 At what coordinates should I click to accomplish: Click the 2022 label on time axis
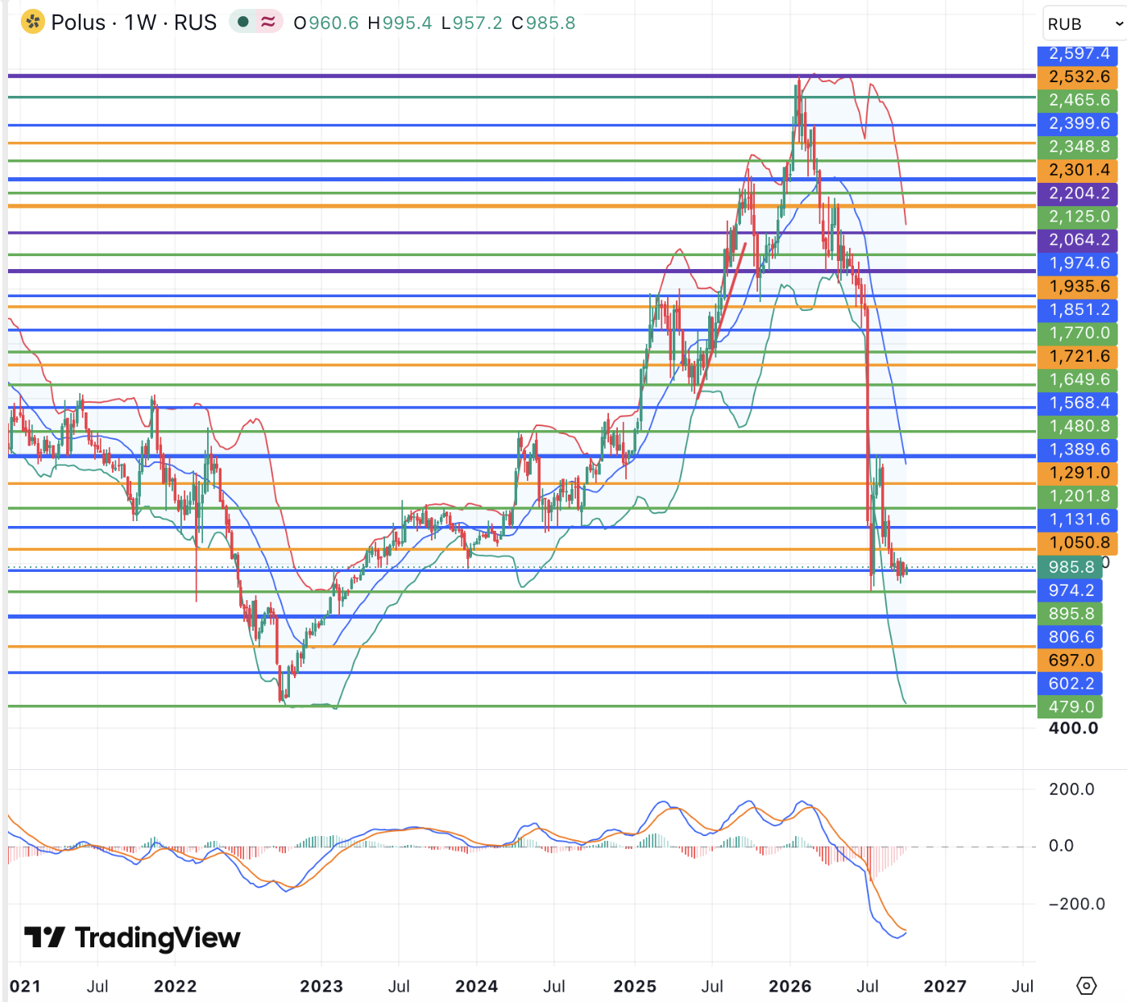pos(175,987)
